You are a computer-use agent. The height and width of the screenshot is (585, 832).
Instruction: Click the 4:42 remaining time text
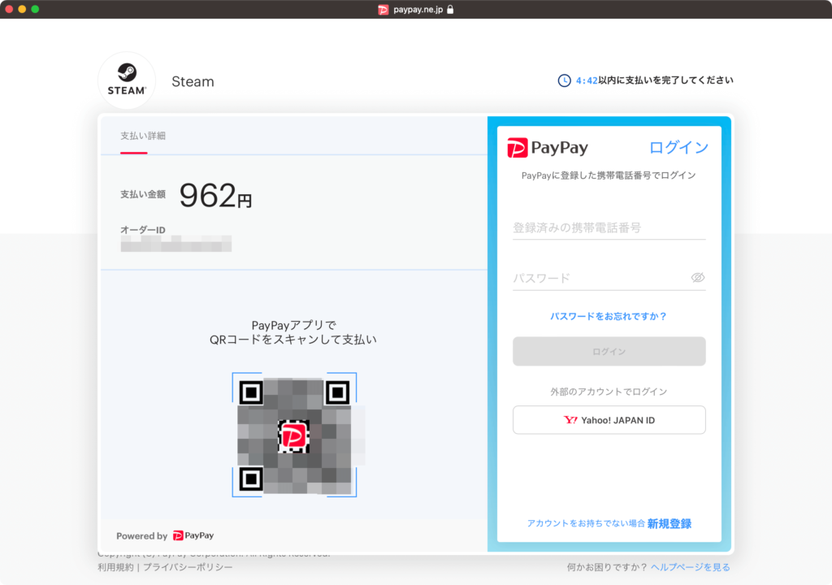point(587,80)
